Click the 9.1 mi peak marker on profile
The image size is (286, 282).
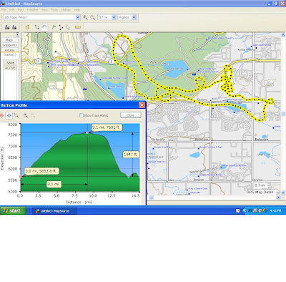[x=87, y=132]
